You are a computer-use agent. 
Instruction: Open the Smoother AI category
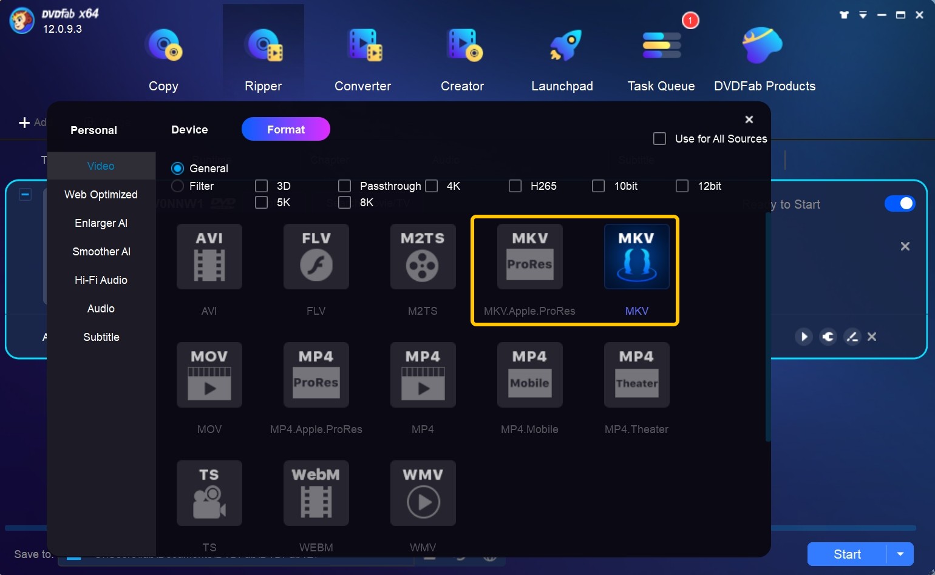click(x=101, y=251)
